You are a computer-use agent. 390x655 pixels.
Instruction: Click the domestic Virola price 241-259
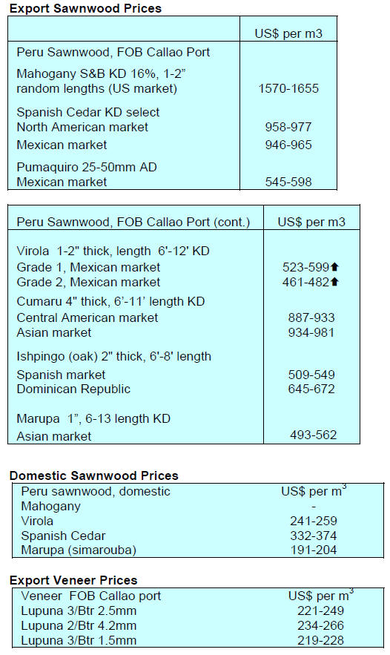(314, 521)
